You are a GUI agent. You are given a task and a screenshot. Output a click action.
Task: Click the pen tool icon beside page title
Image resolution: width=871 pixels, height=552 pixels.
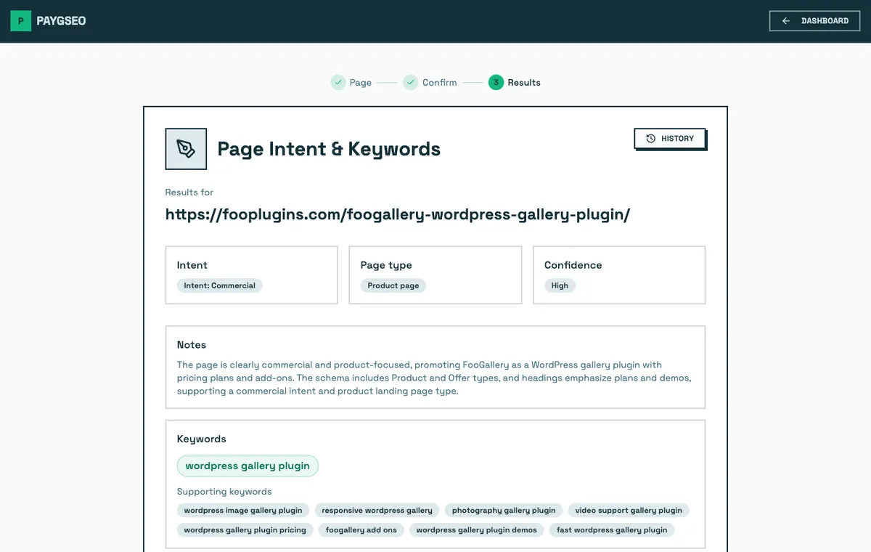tap(186, 149)
